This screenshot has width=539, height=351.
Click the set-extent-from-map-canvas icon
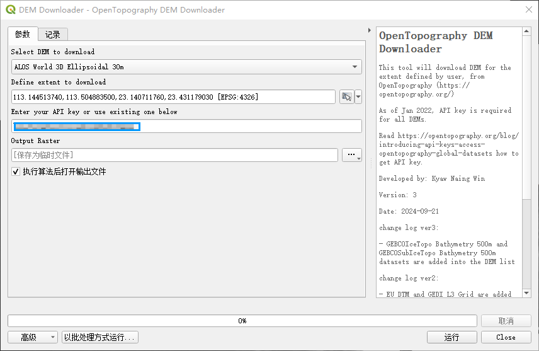click(346, 96)
